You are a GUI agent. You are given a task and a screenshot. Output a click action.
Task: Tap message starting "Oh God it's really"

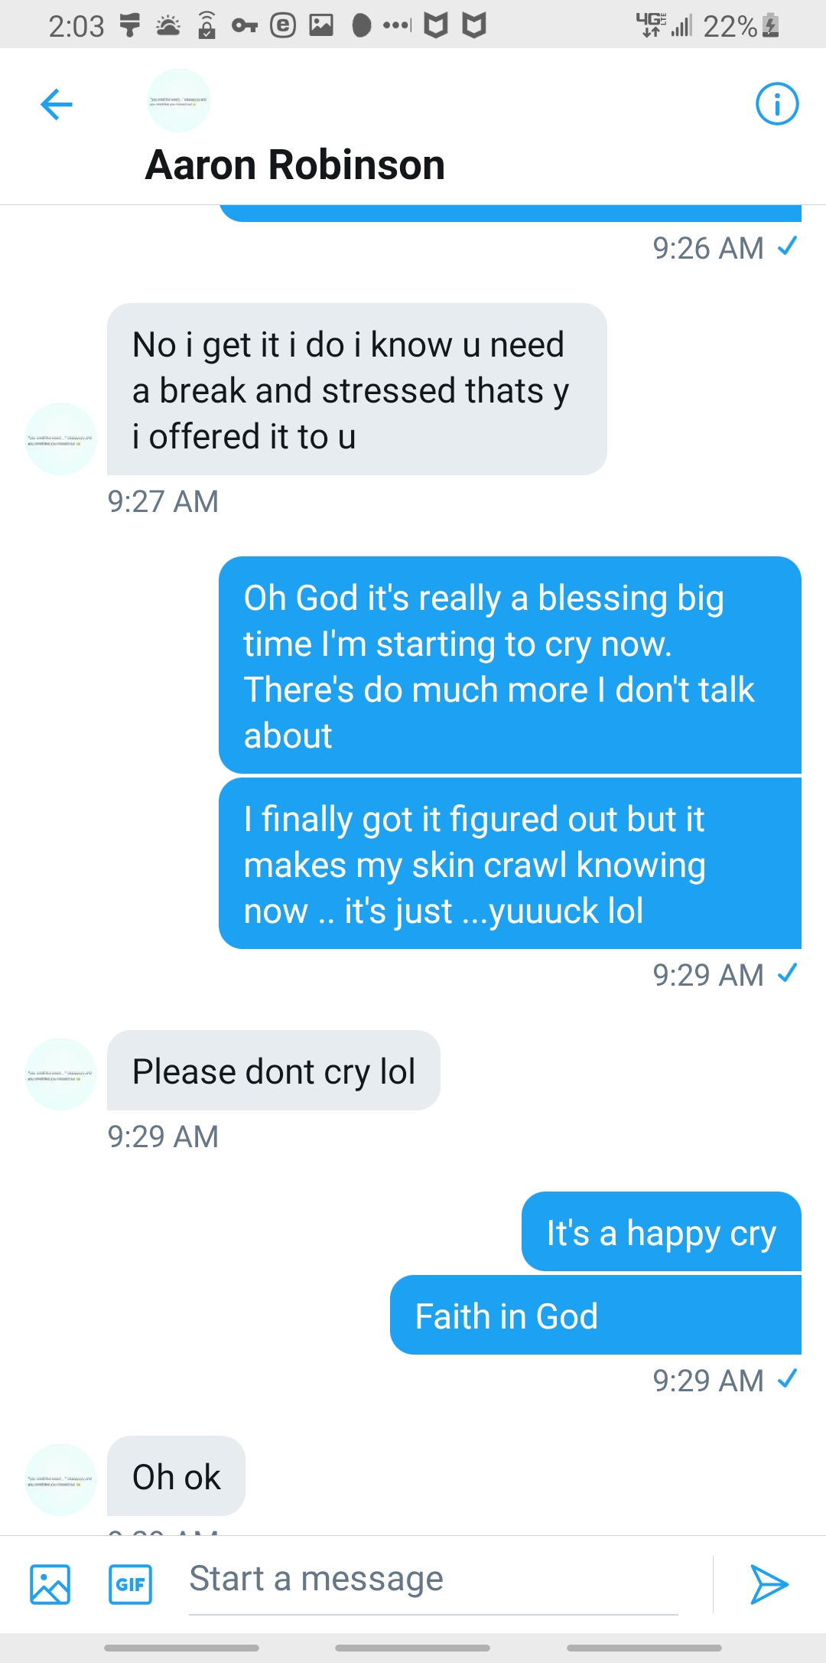pos(509,665)
